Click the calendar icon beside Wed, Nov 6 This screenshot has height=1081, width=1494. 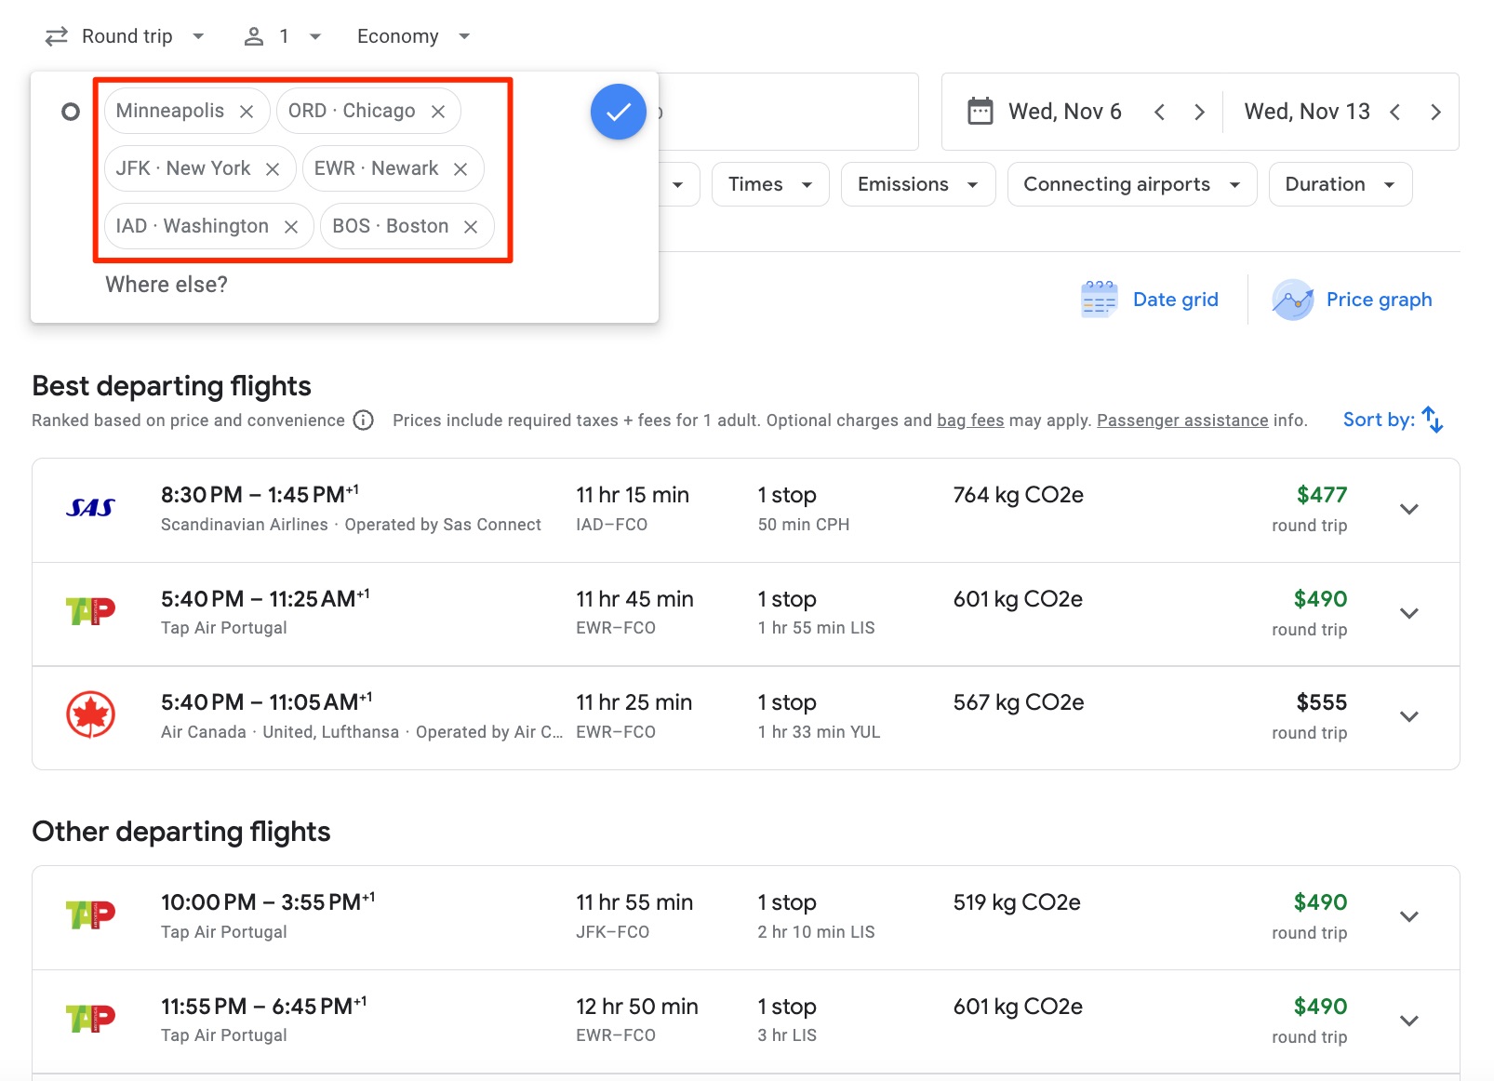coord(980,111)
